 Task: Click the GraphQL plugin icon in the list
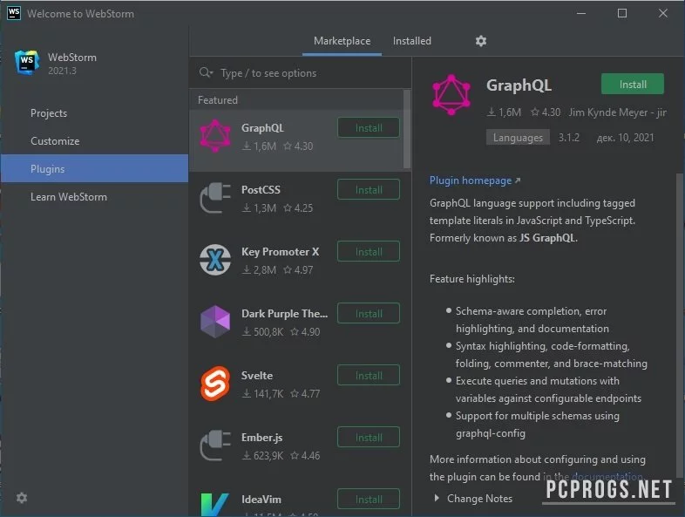(215, 136)
